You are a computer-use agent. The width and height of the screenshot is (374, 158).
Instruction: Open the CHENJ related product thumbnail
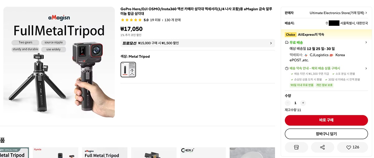[x=203, y=153]
